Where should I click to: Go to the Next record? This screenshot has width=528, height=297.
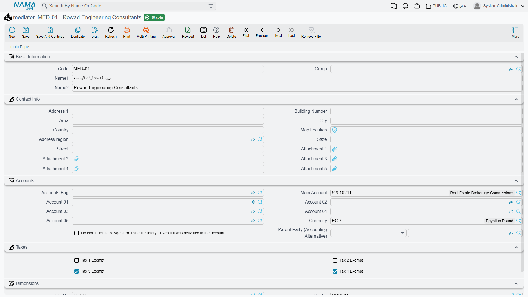click(x=279, y=32)
